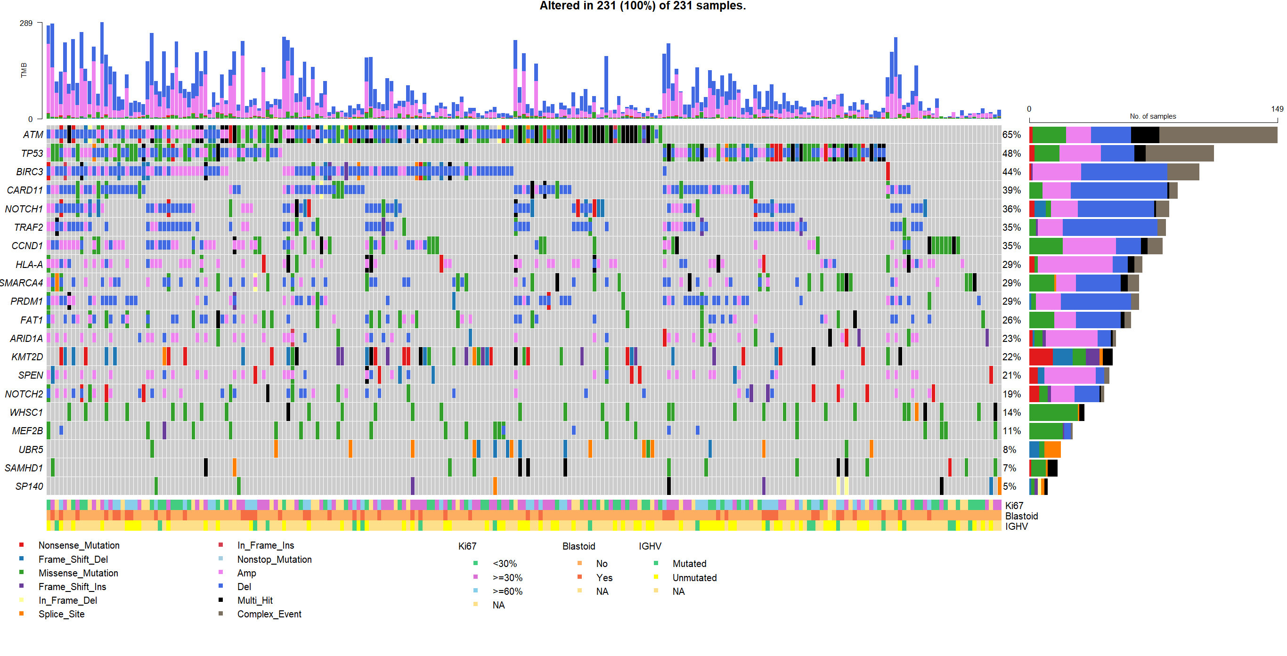Click the Ki67 annotation track label
The height and width of the screenshot is (656, 1287).
[x=1014, y=506]
